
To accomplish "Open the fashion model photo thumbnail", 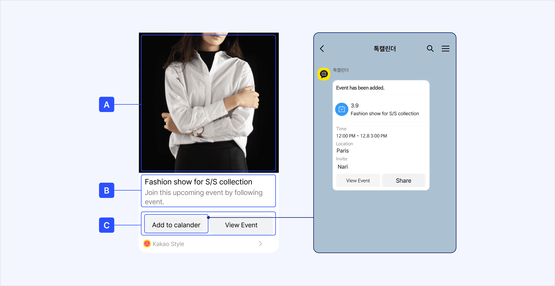I will coord(208,103).
